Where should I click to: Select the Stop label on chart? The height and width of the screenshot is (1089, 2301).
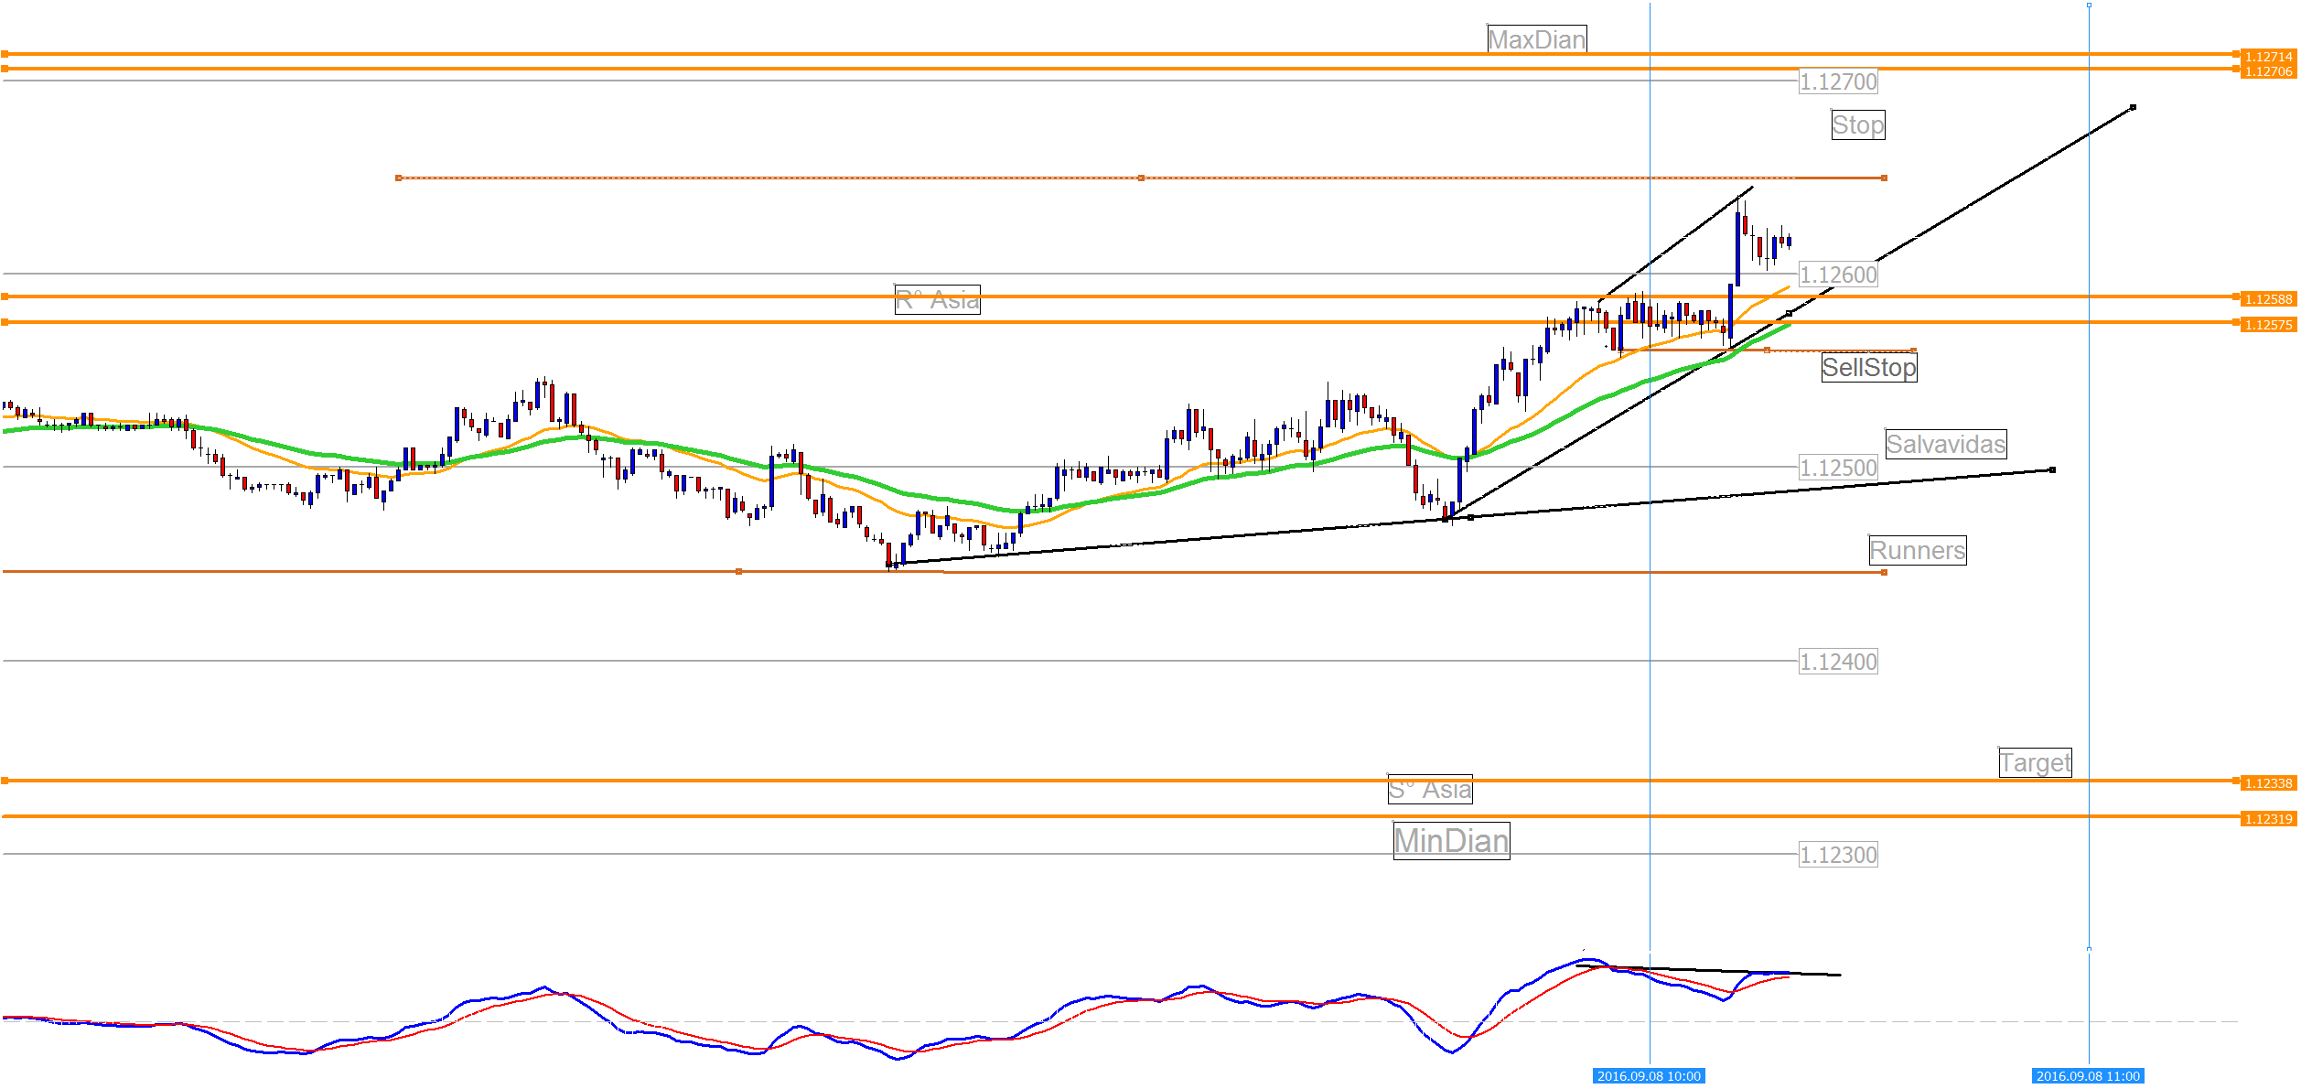[1857, 124]
